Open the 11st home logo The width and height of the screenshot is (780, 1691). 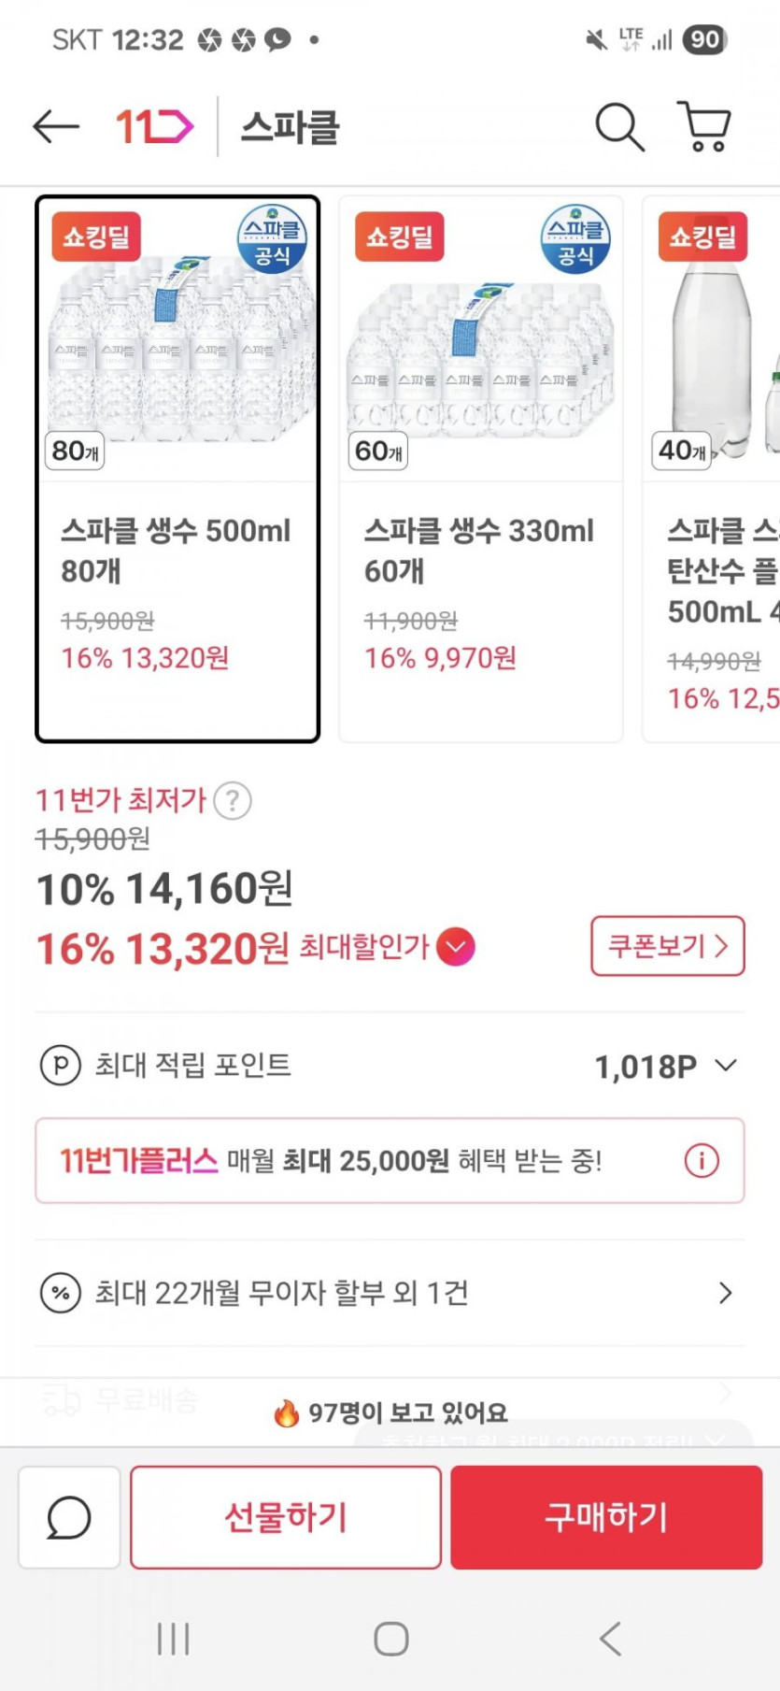(x=154, y=127)
